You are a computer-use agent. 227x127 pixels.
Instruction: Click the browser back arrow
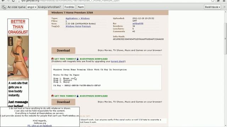(x=3, y=1)
